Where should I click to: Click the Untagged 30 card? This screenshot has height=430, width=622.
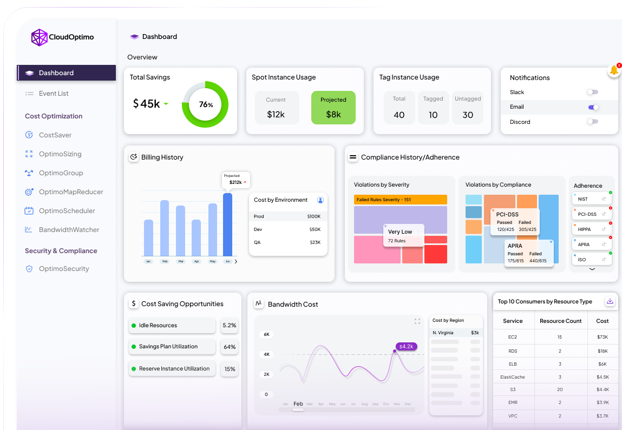[x=468, y=108]
